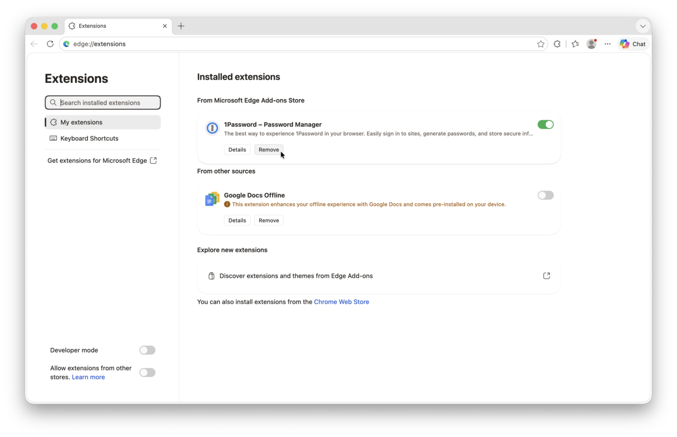Disable the 1Password extension toggle

point(546,125)
